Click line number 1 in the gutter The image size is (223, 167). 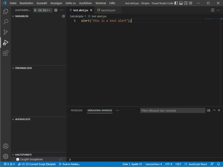pyautogui.click(x=75, y=21)
